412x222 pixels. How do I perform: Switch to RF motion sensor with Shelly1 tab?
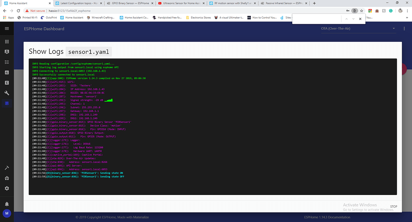(232, 3)
